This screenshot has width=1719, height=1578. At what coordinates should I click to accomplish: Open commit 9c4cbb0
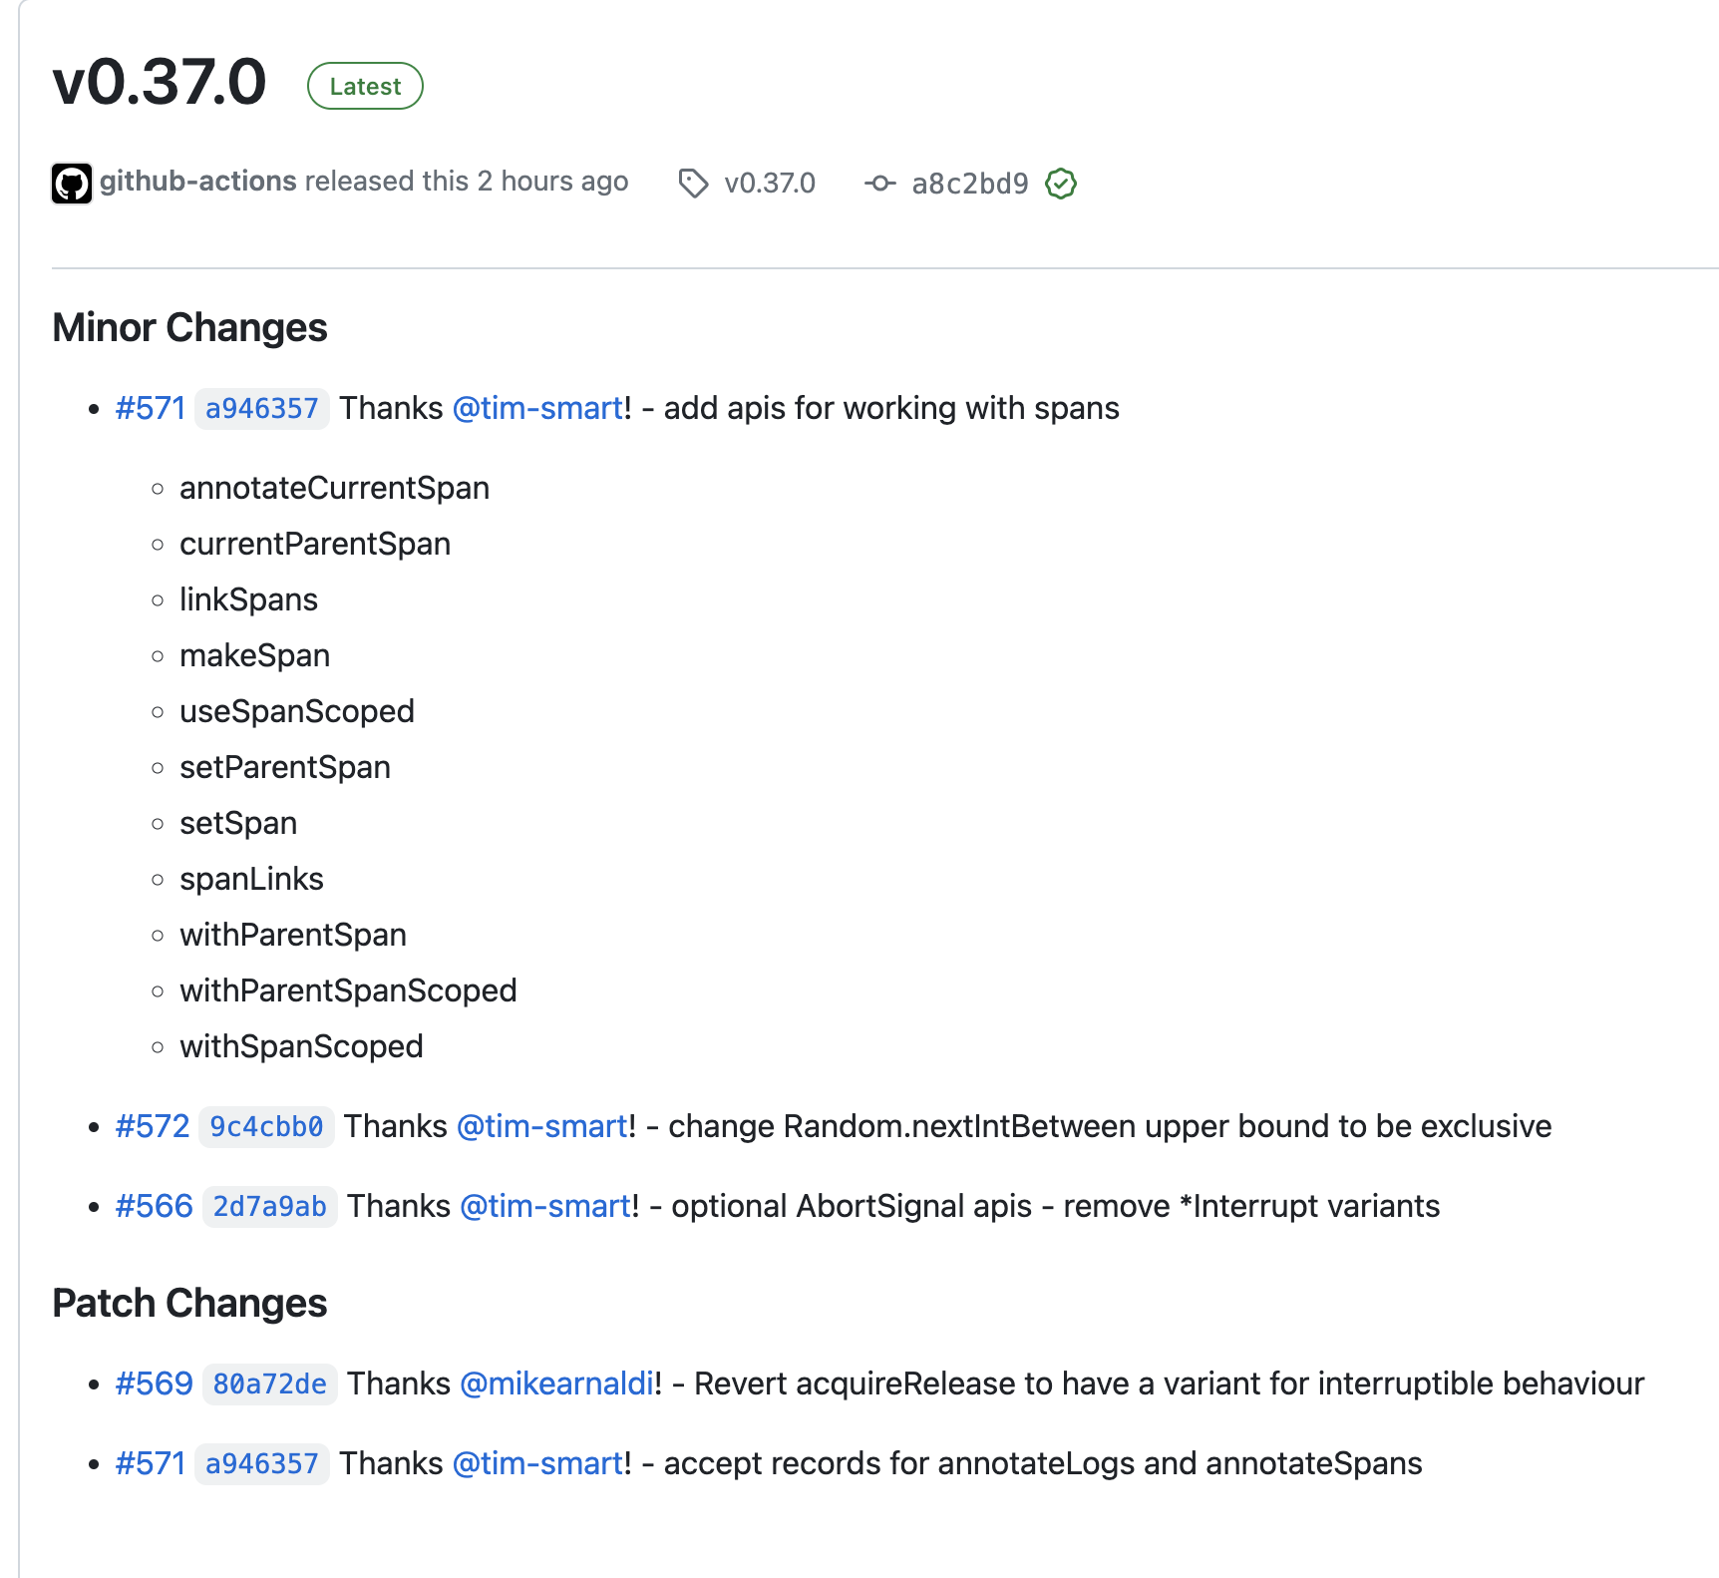266,1127
